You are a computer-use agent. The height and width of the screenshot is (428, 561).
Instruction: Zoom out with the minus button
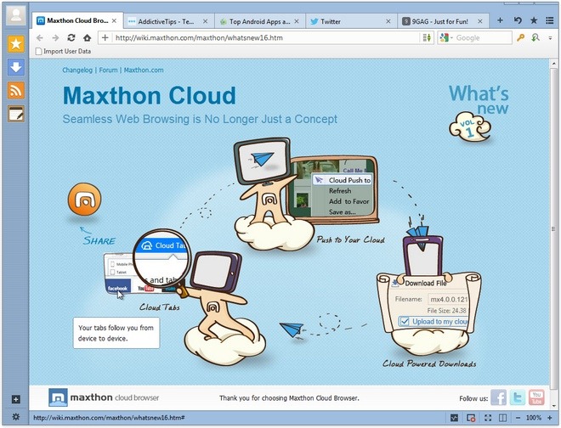tap(518, 418)
